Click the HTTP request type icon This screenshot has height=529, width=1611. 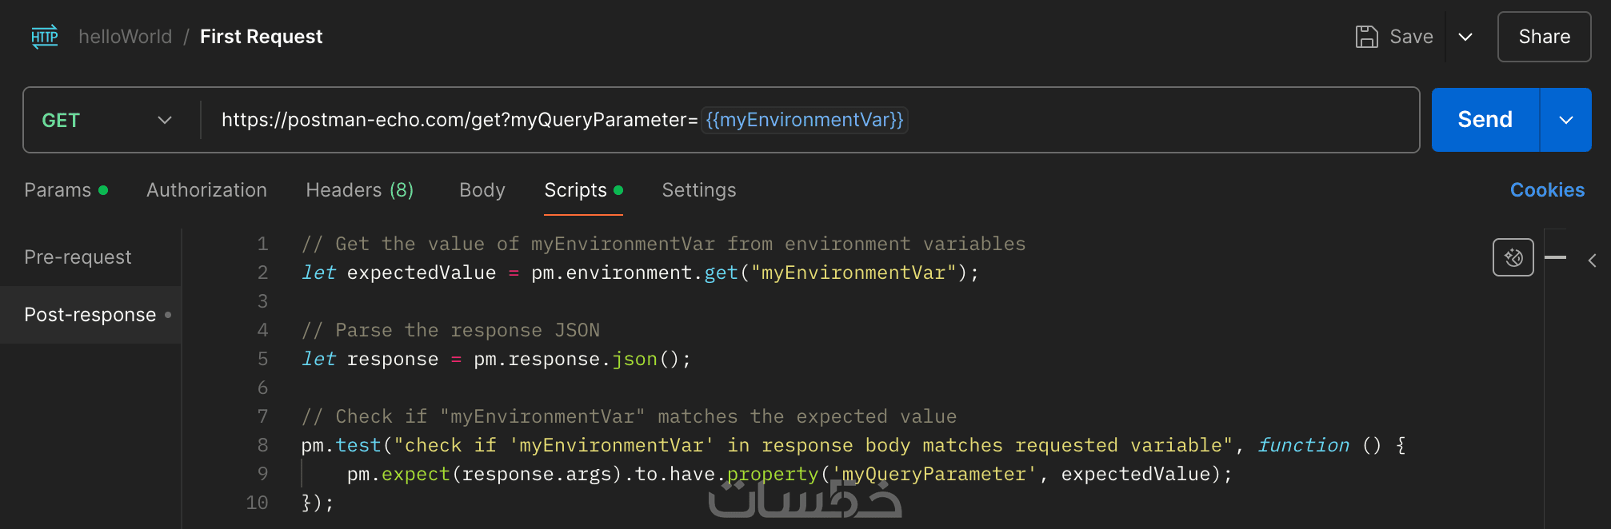pos(45,37)
